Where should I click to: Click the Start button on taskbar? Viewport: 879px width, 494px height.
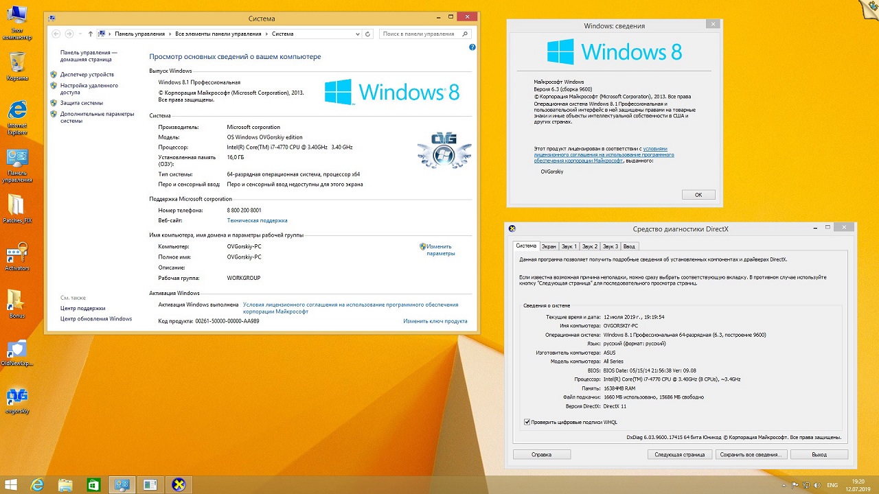pos(11,485)
